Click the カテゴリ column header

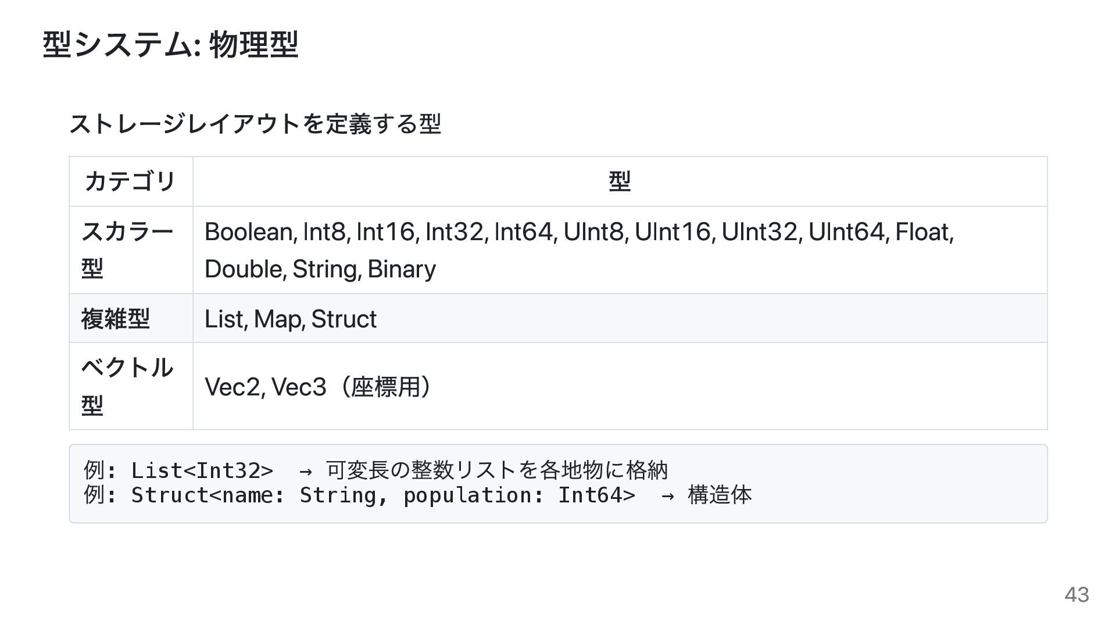tap(131, 181)
